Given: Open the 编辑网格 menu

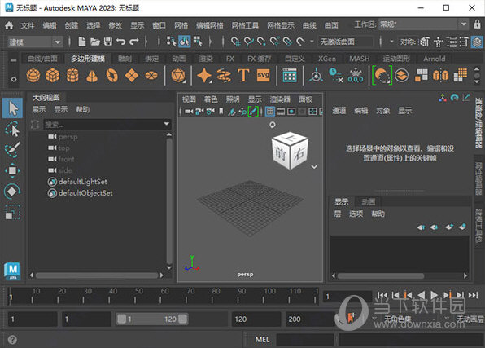Looking at the screenshot, I should point(209,25).
